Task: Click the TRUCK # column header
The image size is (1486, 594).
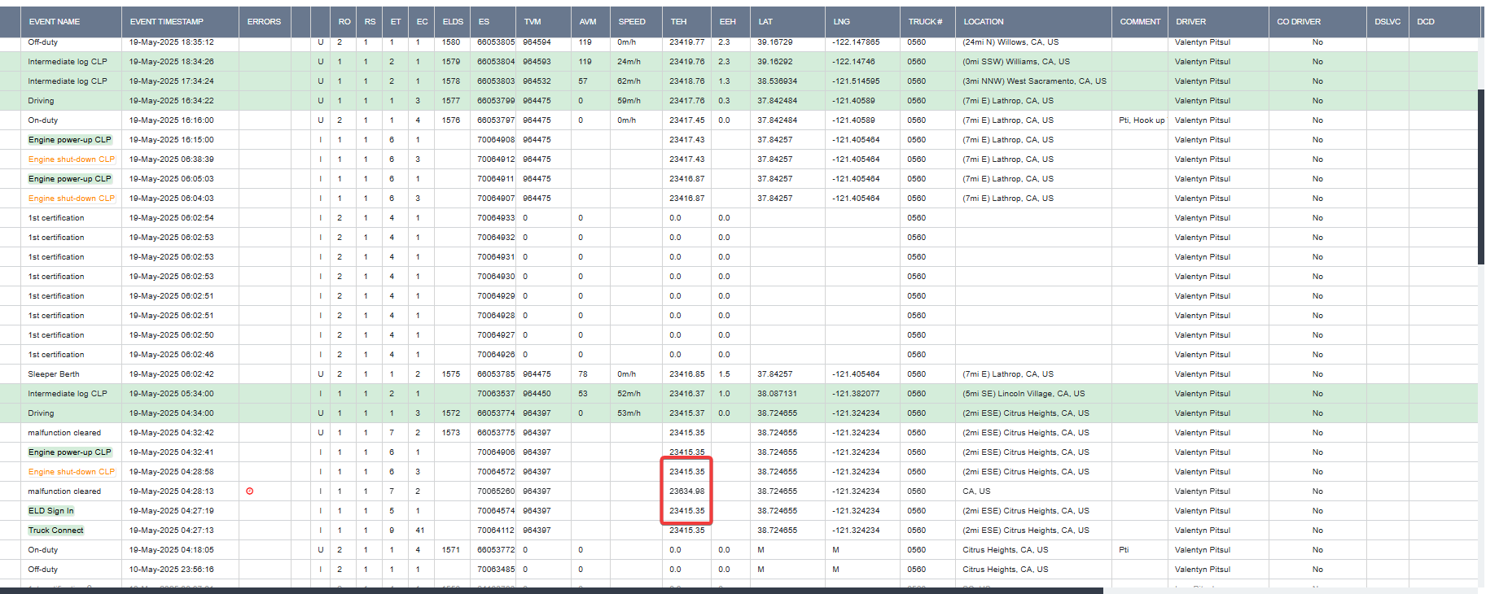Action: (x=926, y=22)
